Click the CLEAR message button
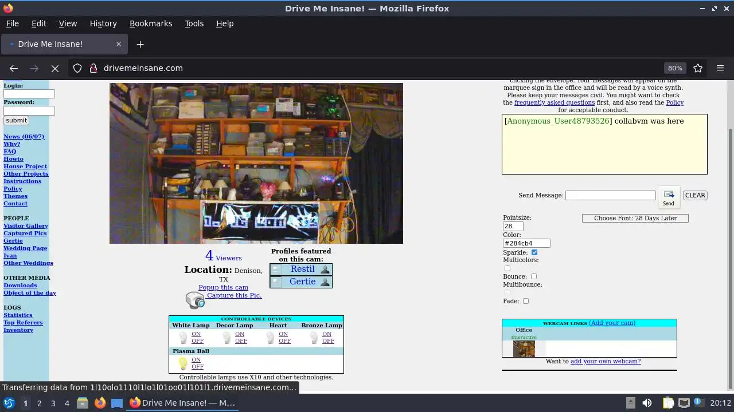The height and width of the screenshot is (412, 734). click(x=695, y=195)
